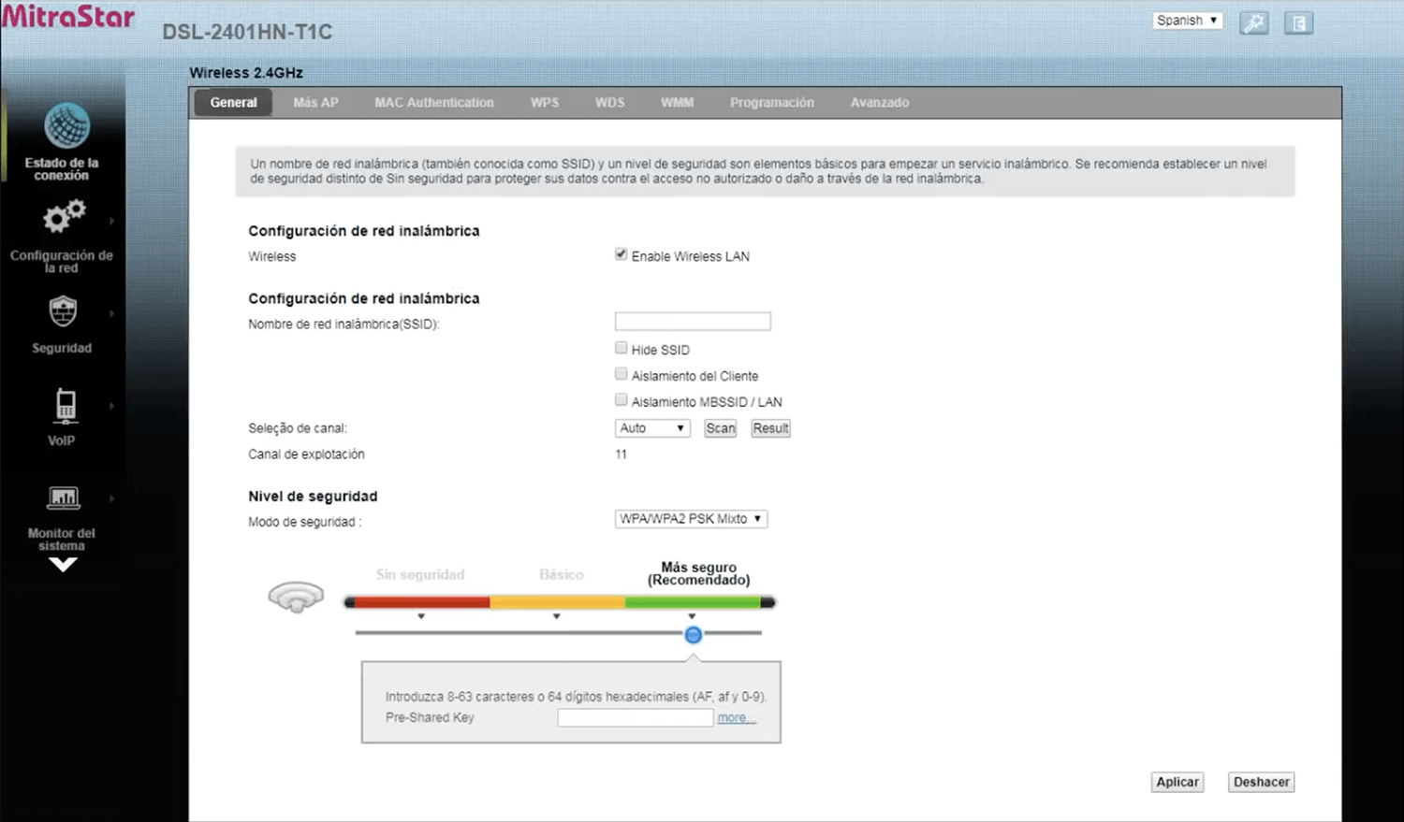Disable the Enable Wireless LAN checkbox
1404x822 pixels.
(x=621, y=254)
